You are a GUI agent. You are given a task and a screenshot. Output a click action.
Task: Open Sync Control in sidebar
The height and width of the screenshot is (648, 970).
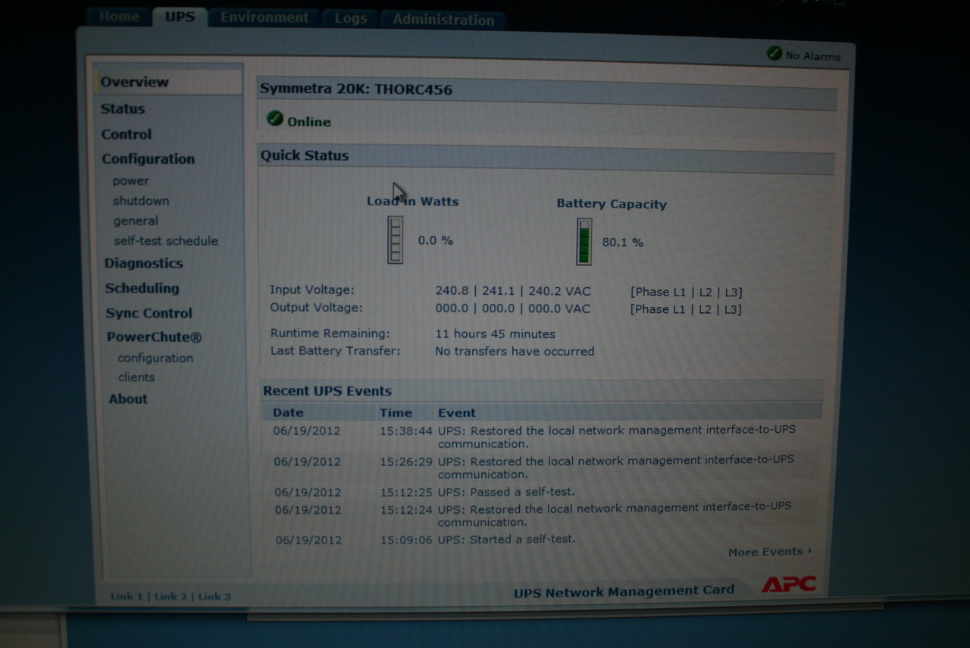(149, 313)
